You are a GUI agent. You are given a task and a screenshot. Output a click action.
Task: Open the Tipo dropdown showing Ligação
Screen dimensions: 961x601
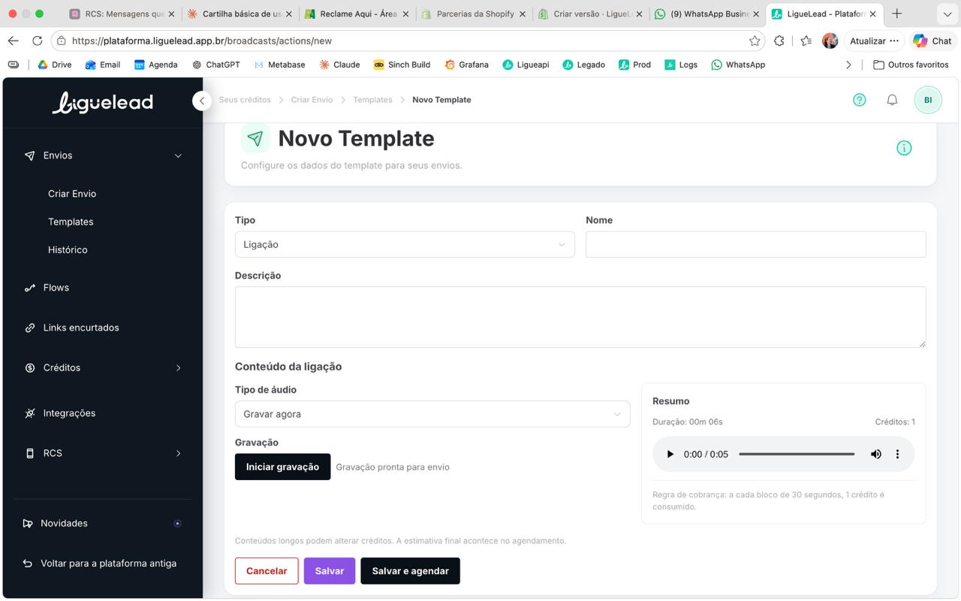click(405, 244)
